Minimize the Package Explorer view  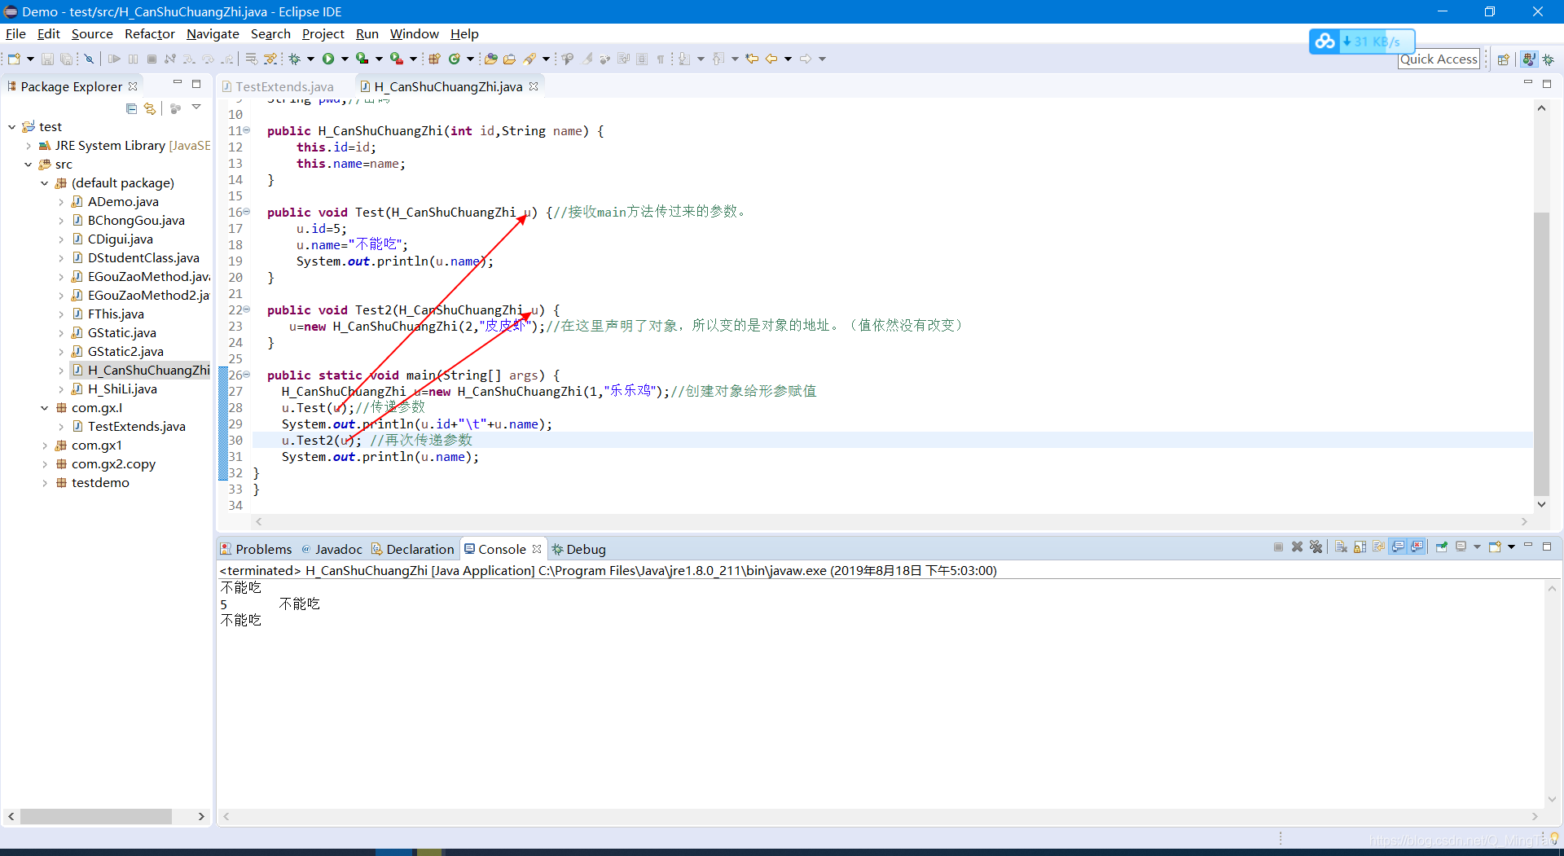pyautogui.click(x=177, y=83)
